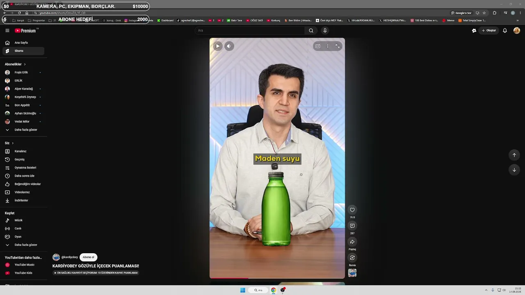Open Videolarınız

[23, 192]
